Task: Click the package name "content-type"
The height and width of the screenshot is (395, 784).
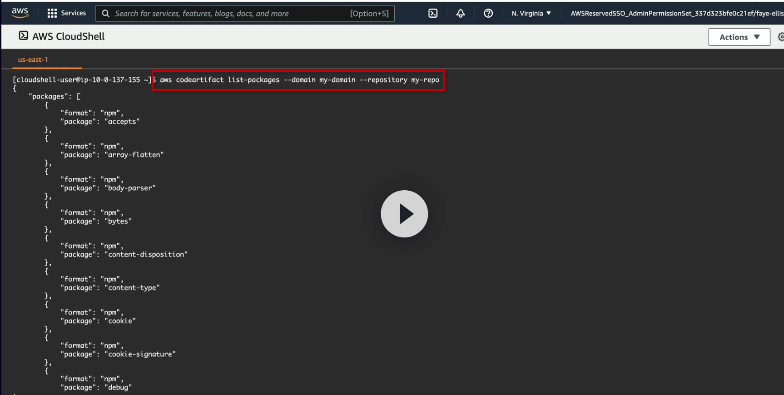Action: click(132, 288)
